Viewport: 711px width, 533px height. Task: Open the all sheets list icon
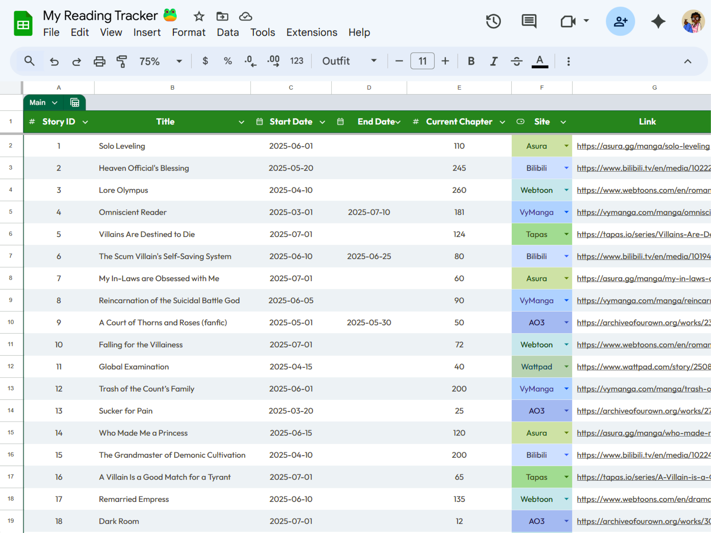74,102
